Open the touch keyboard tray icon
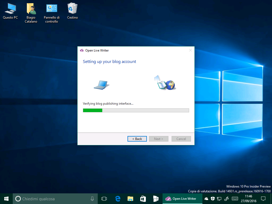272x204 pixels. point(235,199)
